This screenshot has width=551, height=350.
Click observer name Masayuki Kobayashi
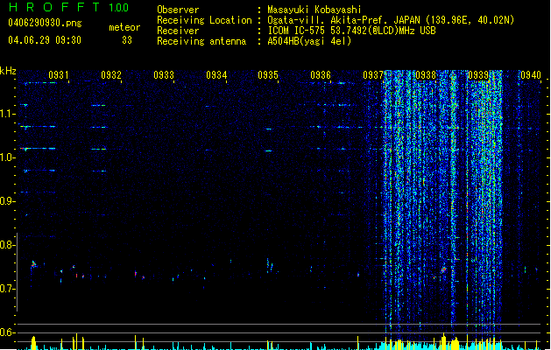tap(314, 10)
